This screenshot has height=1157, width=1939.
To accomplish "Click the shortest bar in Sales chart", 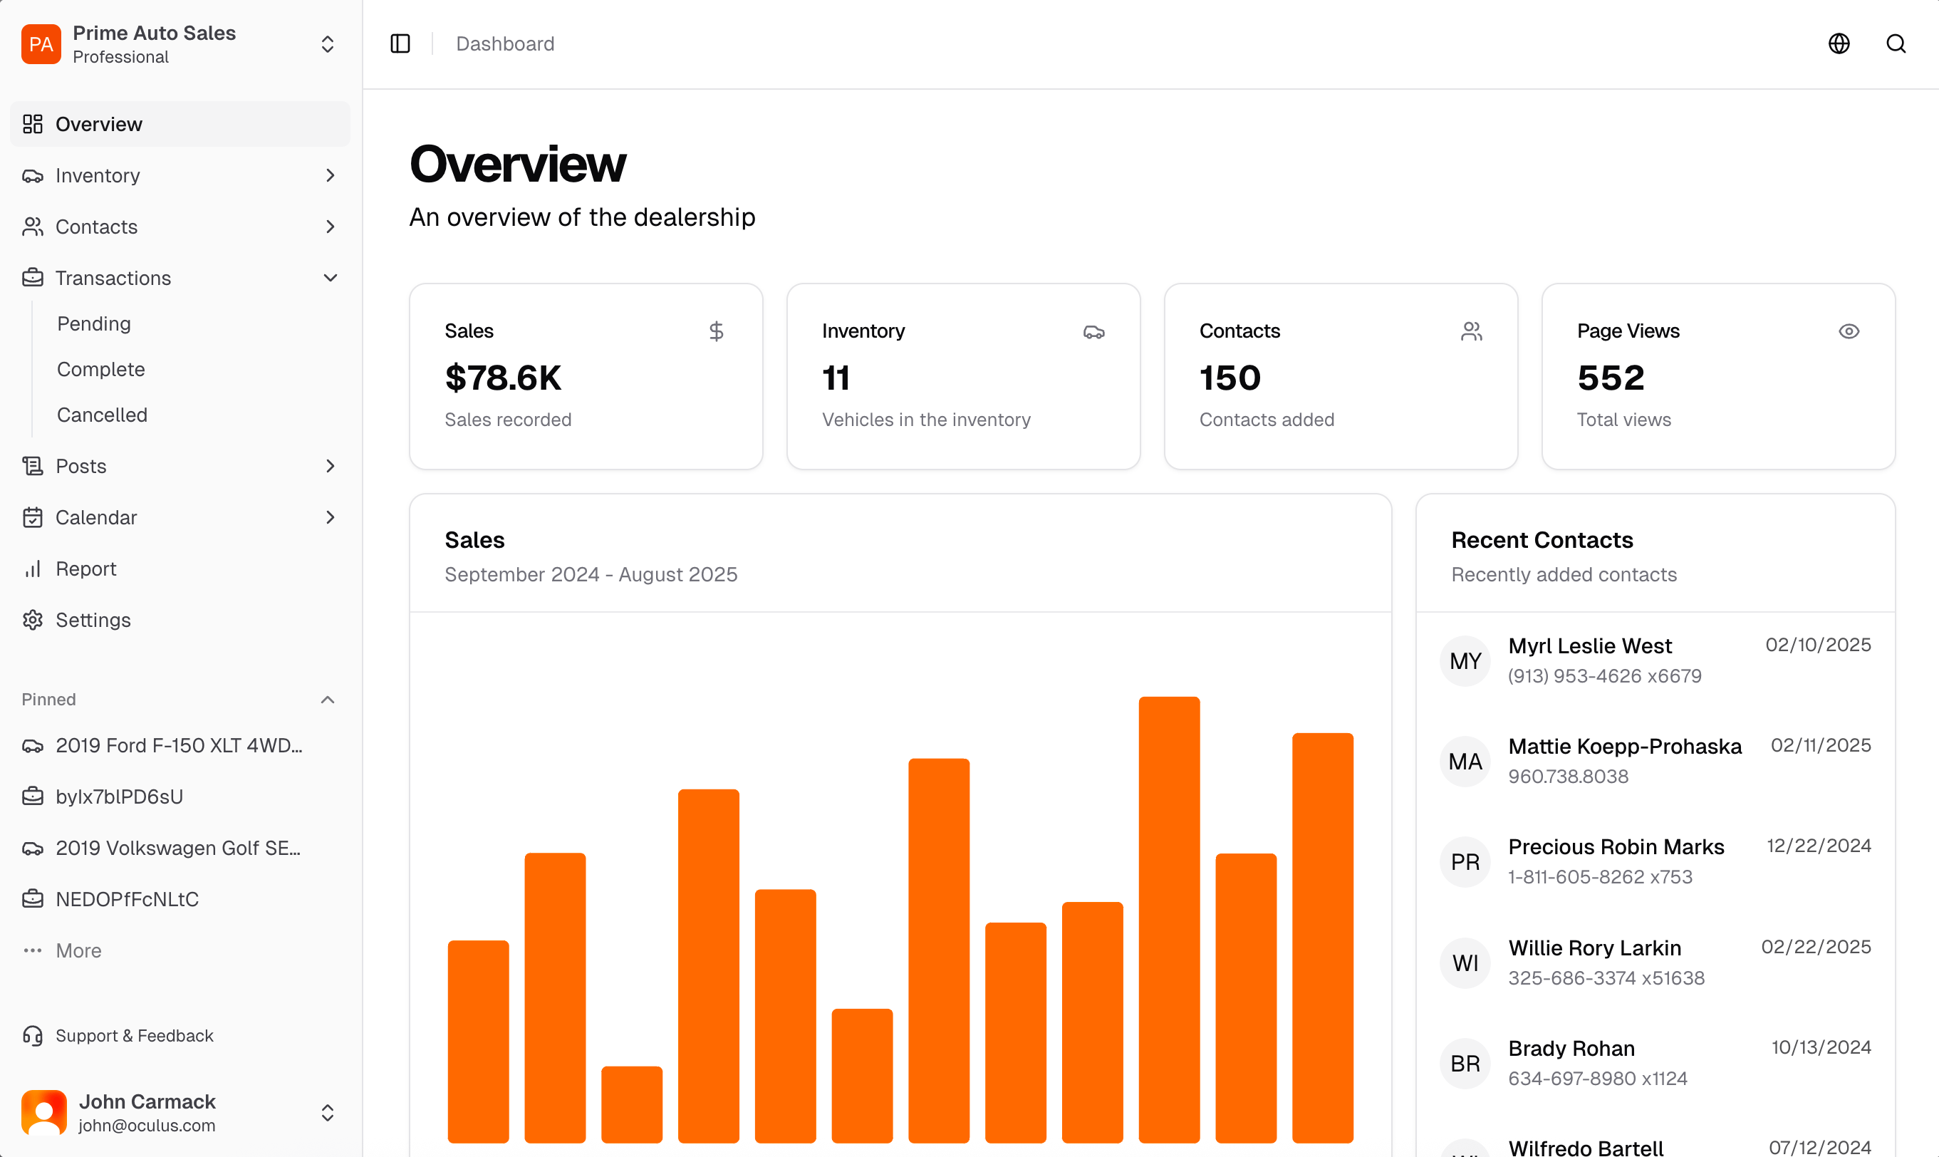I will tap(632, 1104).
